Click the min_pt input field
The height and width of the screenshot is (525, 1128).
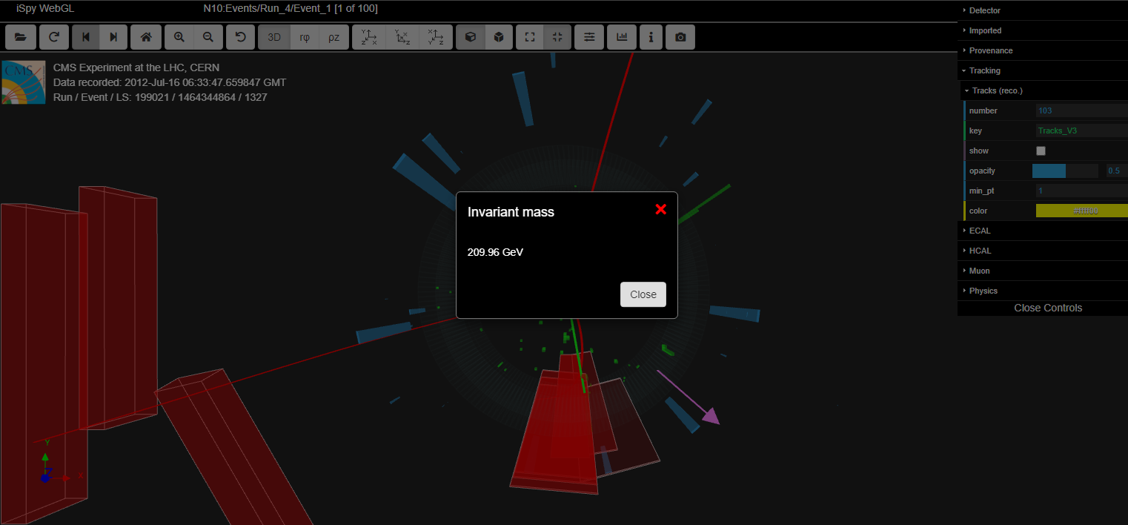coord(1081,191)
